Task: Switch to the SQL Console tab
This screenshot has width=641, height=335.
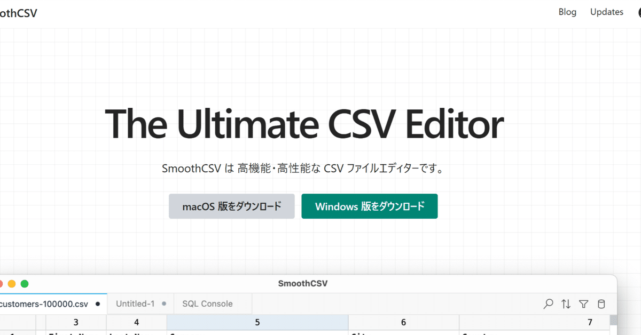Action: click(207, 303)
